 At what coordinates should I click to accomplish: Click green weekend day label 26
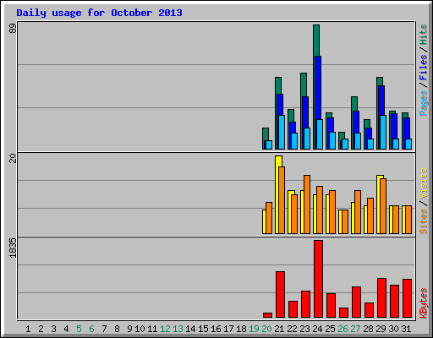[x=343, y=329]
